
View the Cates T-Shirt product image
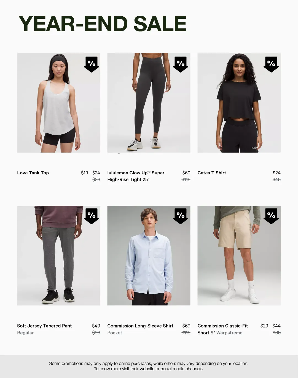coord(239,103)
